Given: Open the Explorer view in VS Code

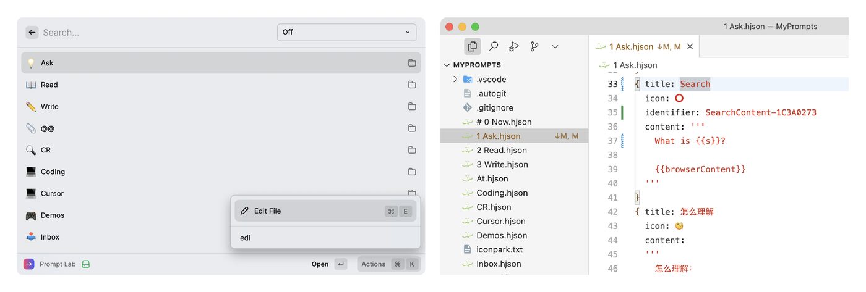Looking at the screenshot, I should click(x=473, y=46).
